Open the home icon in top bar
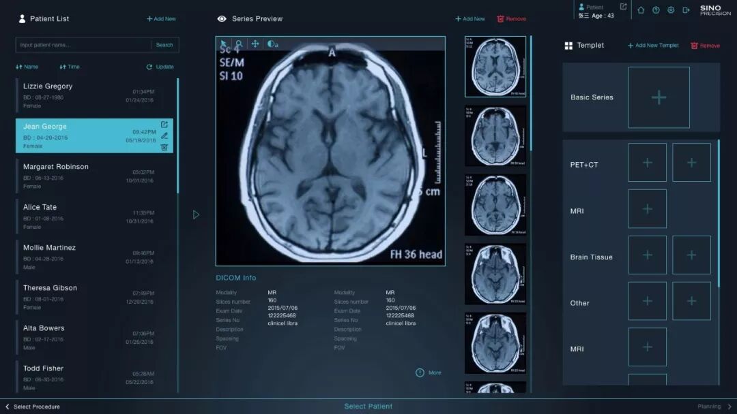 pyautogui.click(x=641, y=10)
